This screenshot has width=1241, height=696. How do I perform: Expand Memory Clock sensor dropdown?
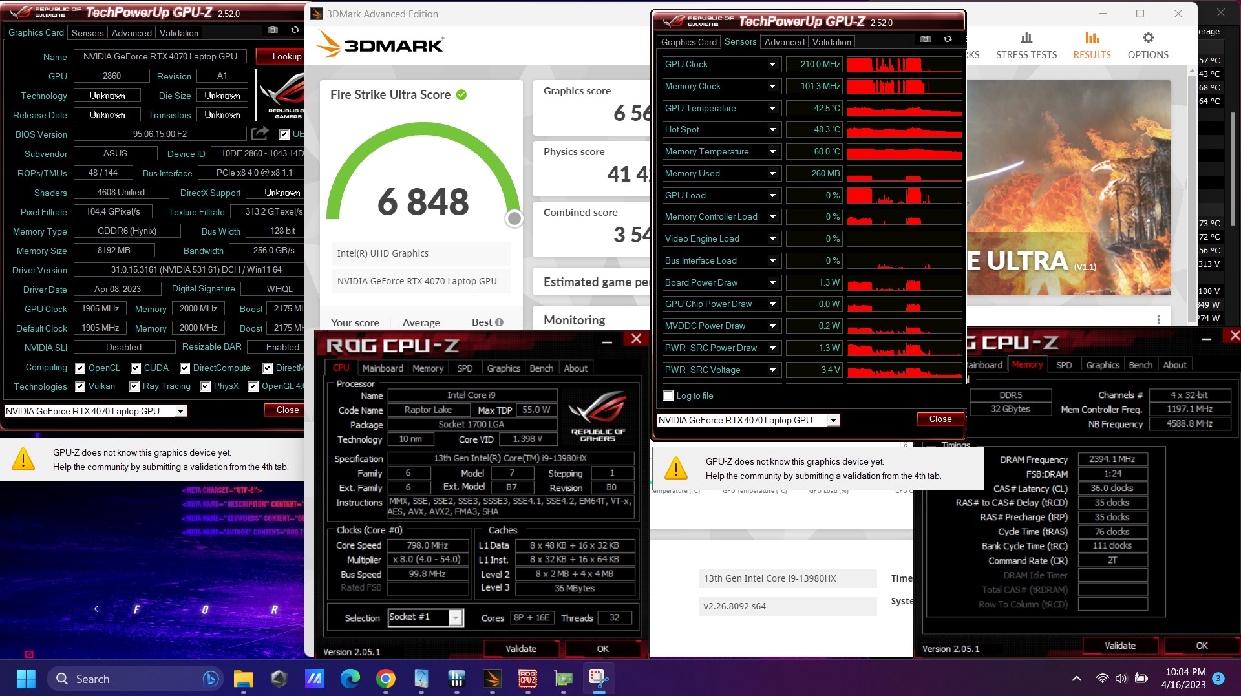tap(772, 86)
